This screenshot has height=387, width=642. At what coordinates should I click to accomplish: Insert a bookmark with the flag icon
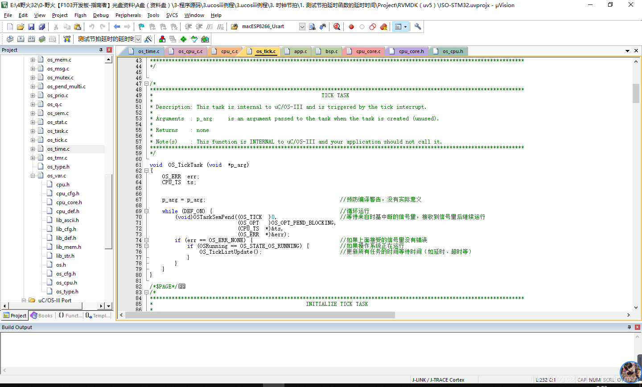coord(141,27)
